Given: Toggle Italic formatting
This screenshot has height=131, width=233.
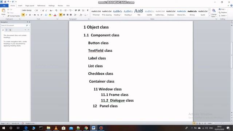Looking at the screenshot, I should coord(27,15).
